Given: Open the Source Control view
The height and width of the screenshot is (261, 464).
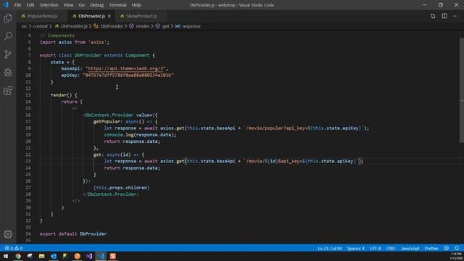Looking at the screenshot, I should (8, 54).
